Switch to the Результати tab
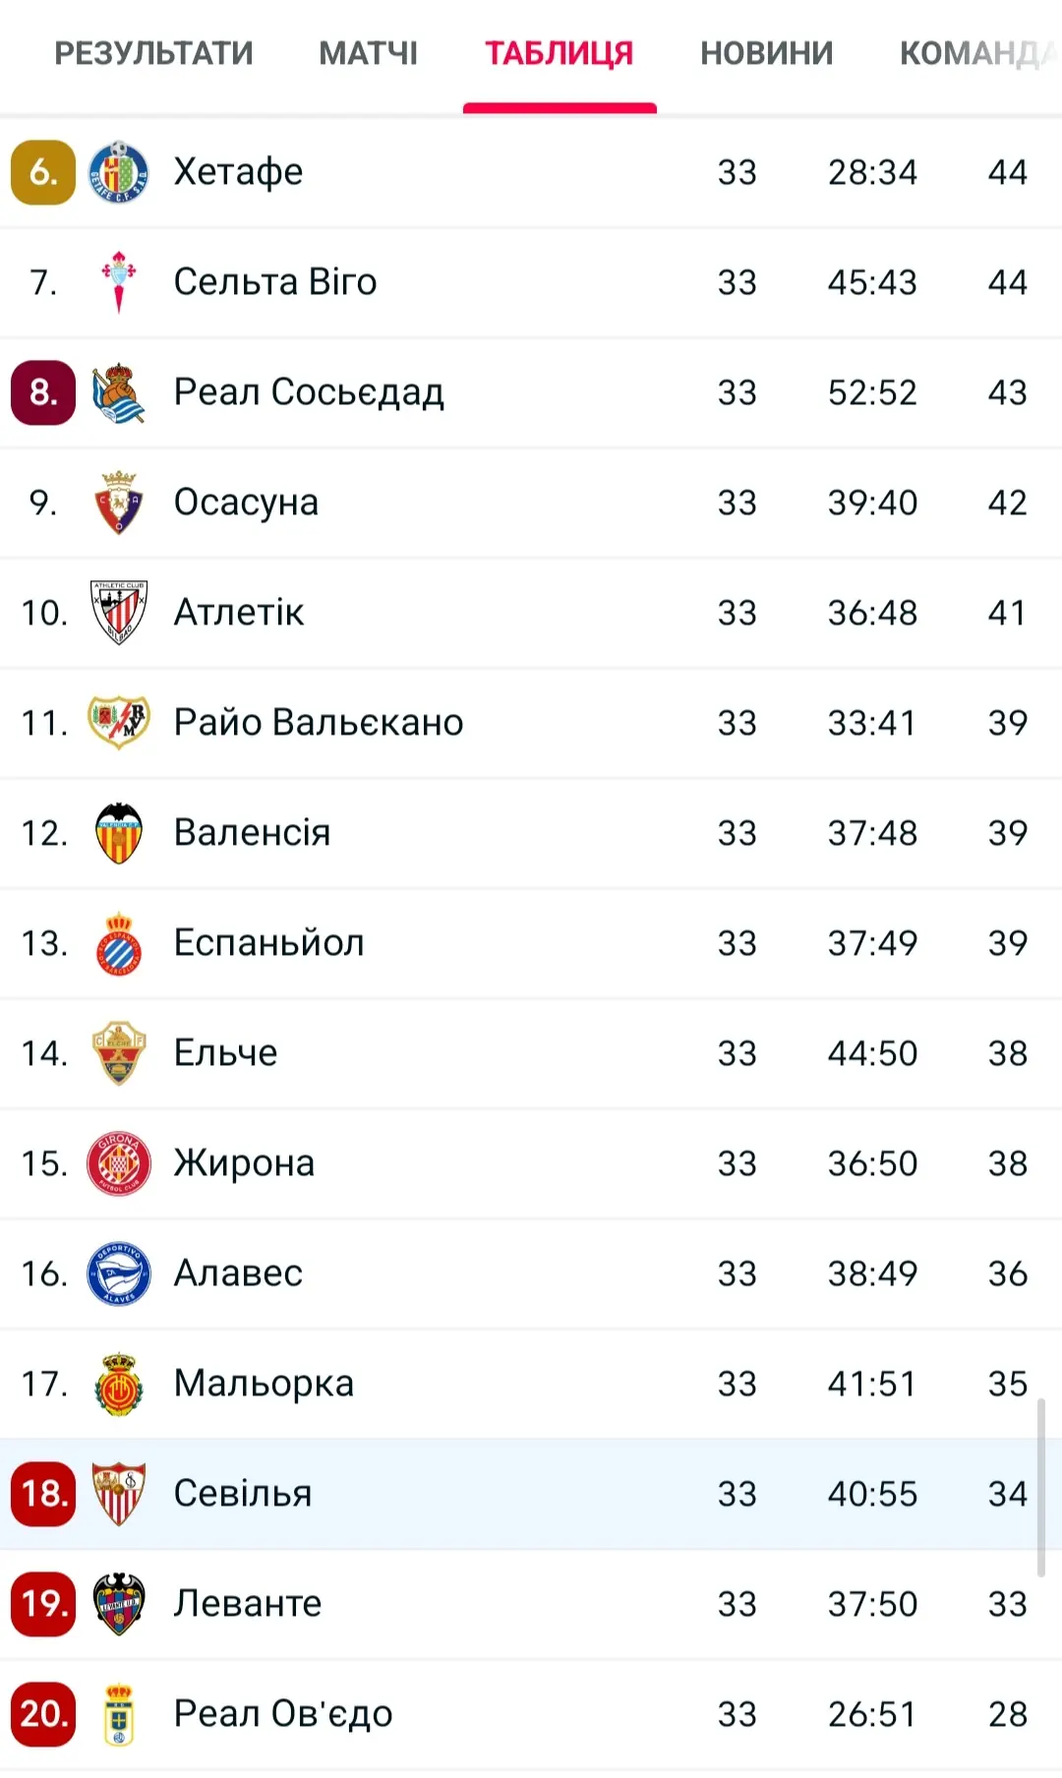Image resolution: width=1062 pixels, height=1778 pixels. [x=153, y=53]
